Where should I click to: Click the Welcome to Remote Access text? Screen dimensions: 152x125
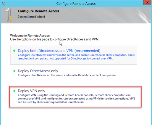tap(30, 36)
